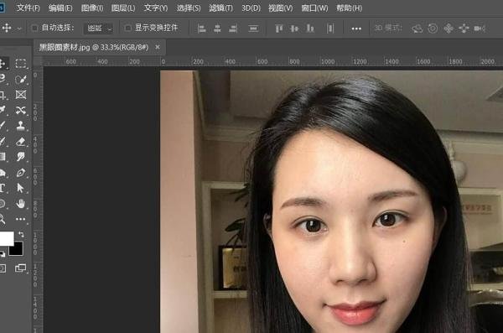Open the 视图(V) menu
The height and width of the screenshot is (333, 503).
pyautogui.click(x=280, y=8)
